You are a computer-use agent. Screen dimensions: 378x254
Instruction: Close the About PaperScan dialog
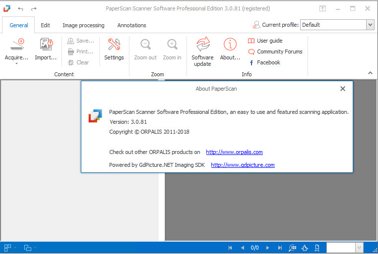343,89
